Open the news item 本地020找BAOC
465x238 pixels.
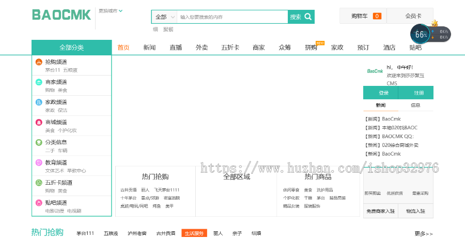(x=391, y=128)
